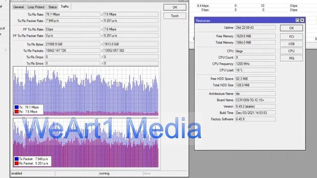Click the CPU Load field 18 %
The width and height of the screenshot is (317, 178).
[255, 70]
